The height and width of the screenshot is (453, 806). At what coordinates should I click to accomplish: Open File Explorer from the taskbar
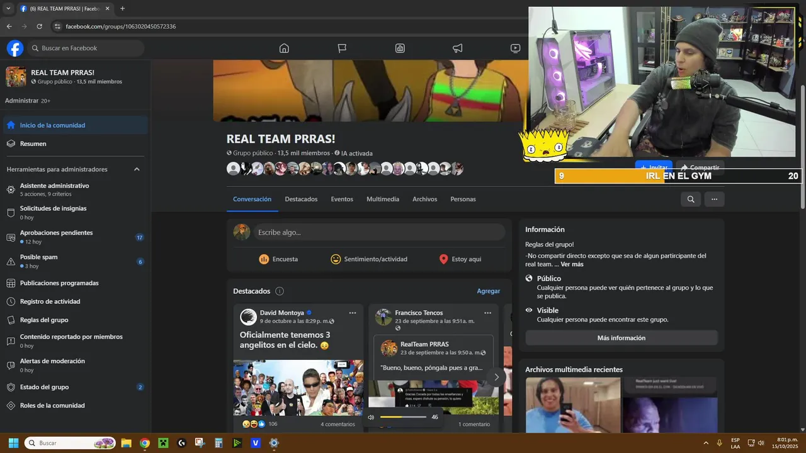[x=126, y=443]
